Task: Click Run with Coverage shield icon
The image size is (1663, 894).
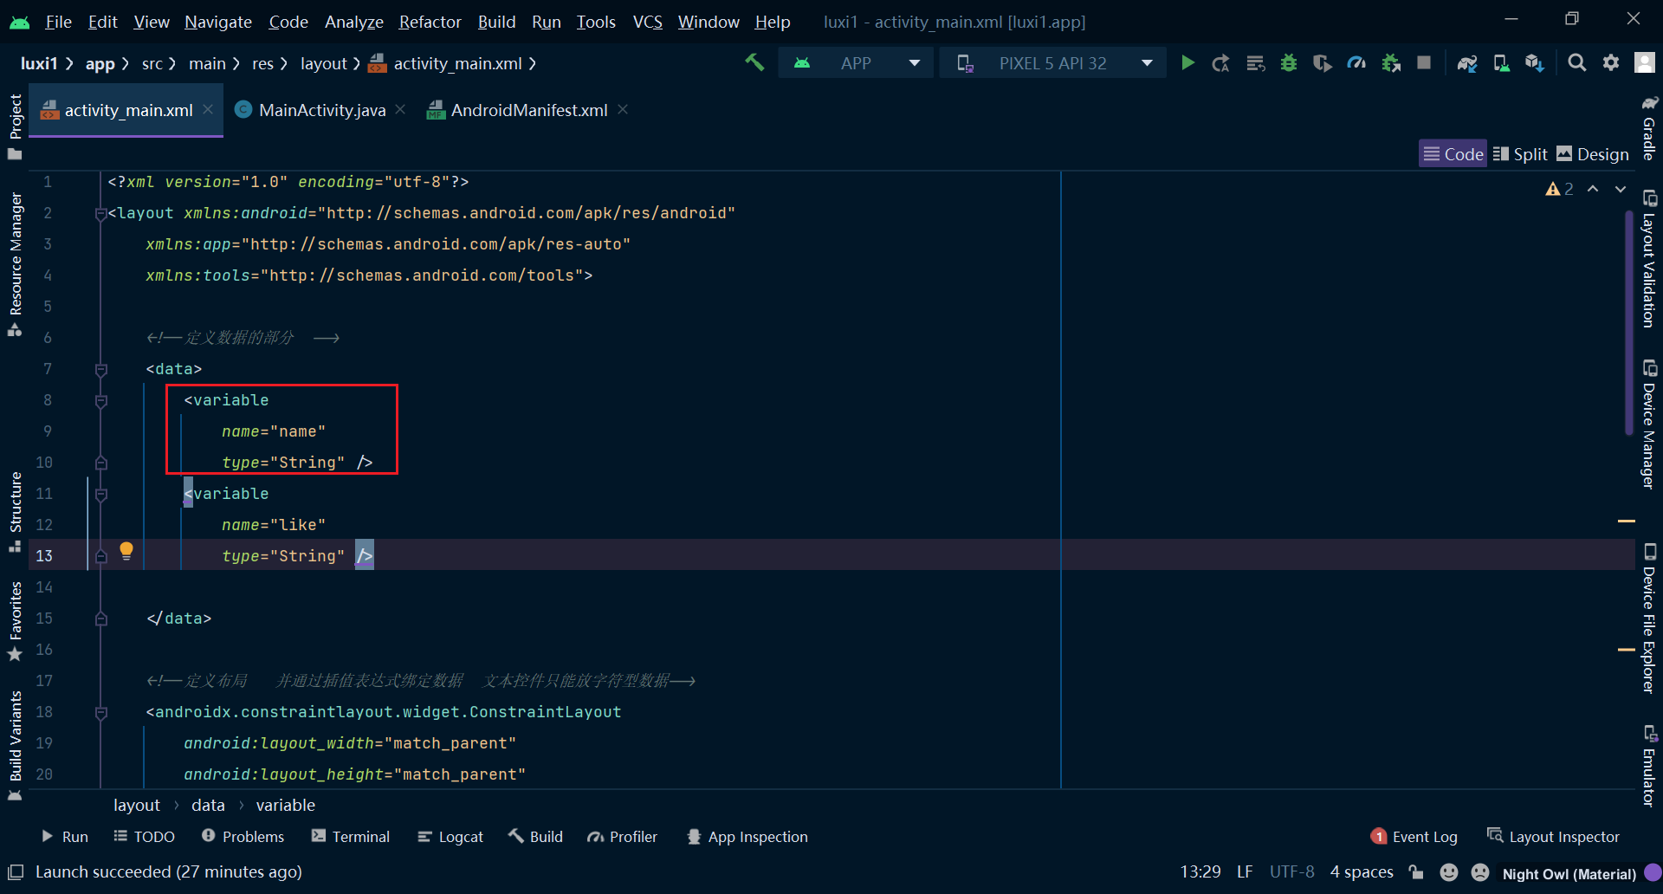Action: tap(1322, 62)
